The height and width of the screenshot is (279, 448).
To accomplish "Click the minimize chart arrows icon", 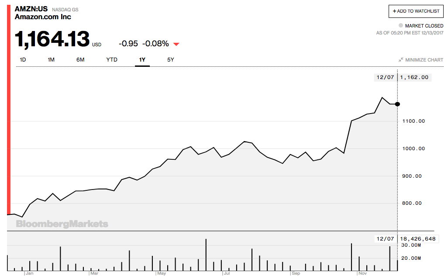I will pos(401,60).
